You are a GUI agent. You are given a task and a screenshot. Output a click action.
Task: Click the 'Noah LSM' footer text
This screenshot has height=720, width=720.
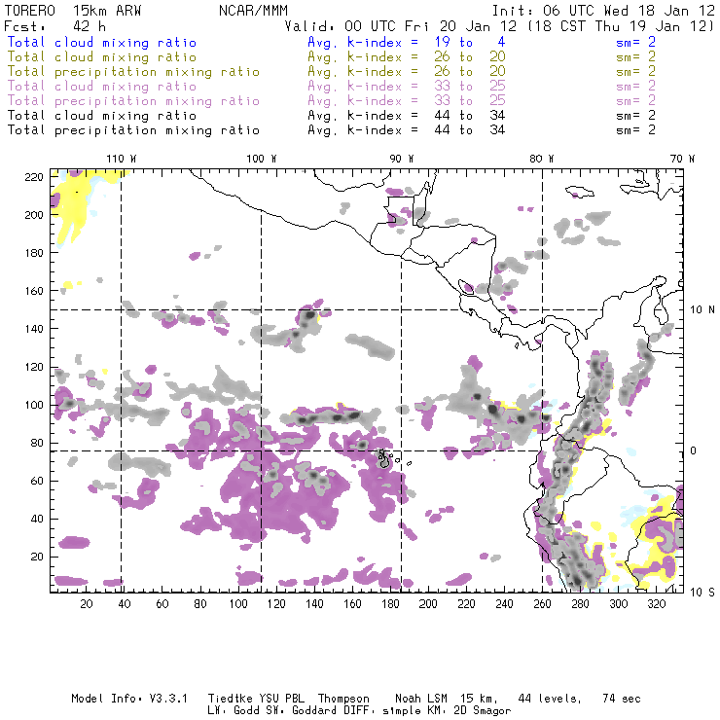(421, 699)
